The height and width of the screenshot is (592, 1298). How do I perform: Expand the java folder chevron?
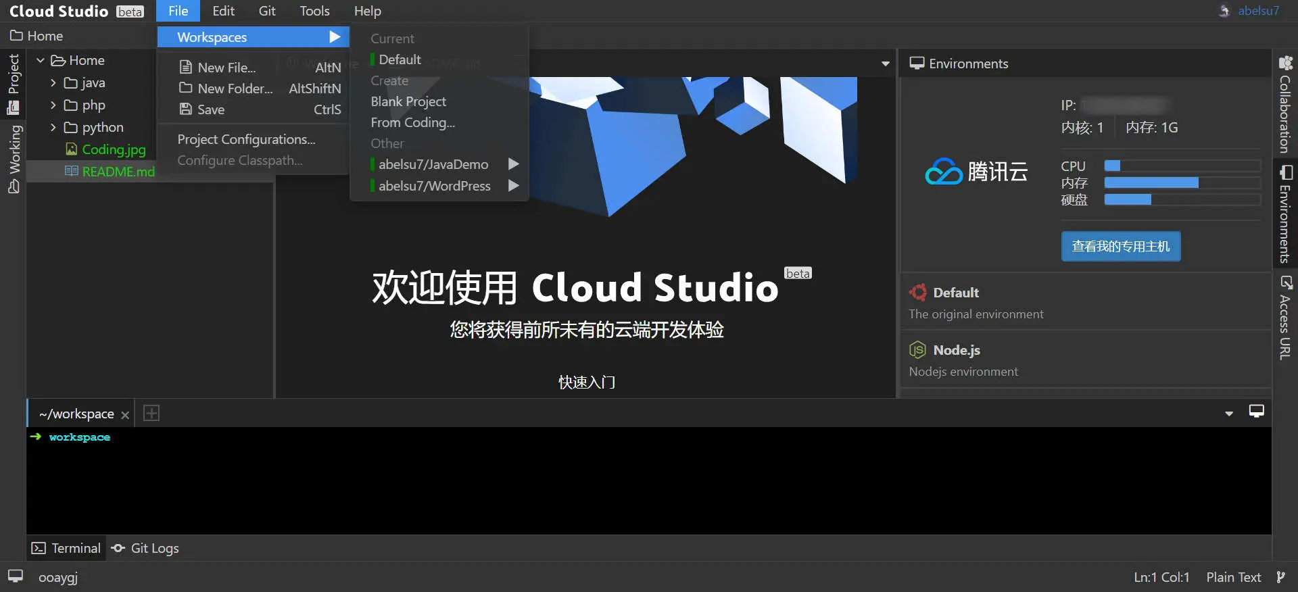click(x=53, y=82)
